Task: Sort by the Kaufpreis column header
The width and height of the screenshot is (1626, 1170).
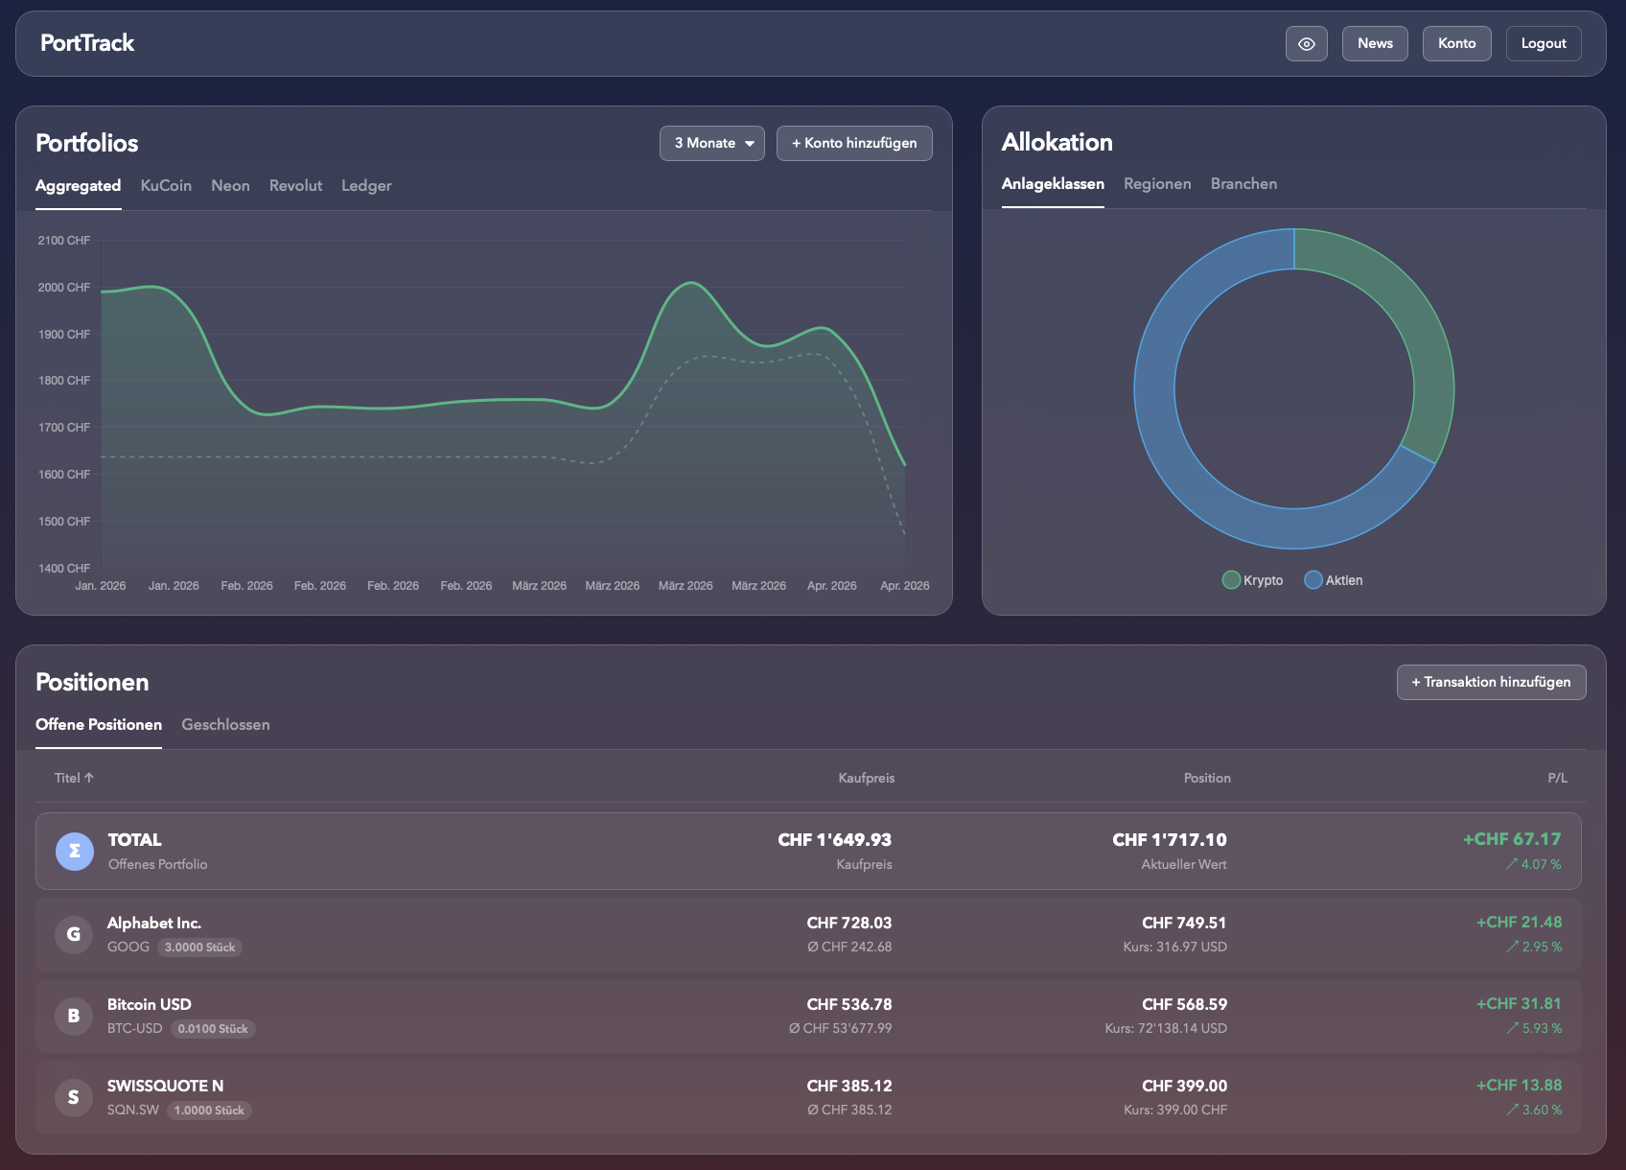Action: [866, 778]
